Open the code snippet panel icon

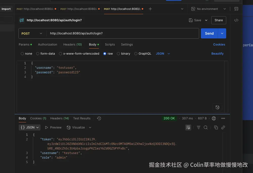(236, 20)
